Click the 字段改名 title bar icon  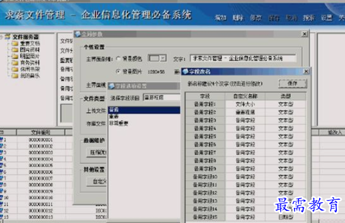point(185,71)
